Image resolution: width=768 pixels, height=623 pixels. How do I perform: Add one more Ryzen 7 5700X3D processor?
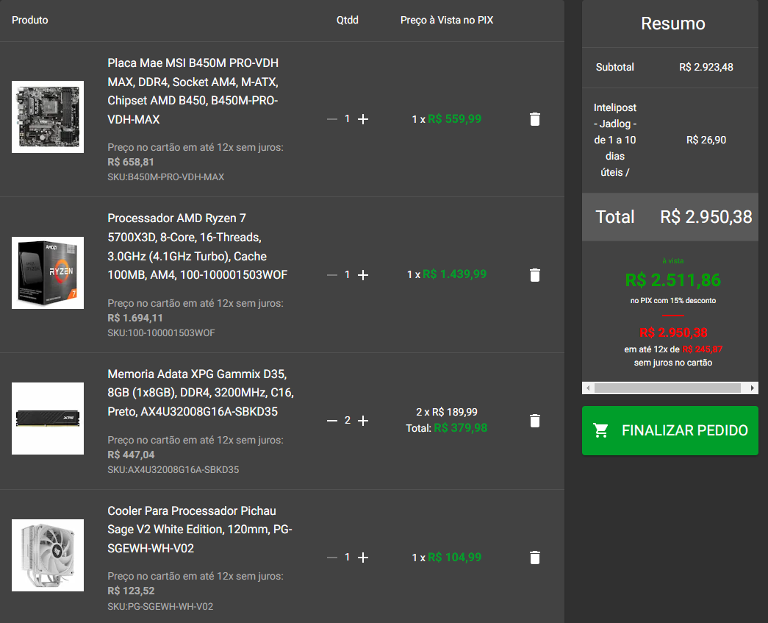[363, 275]
